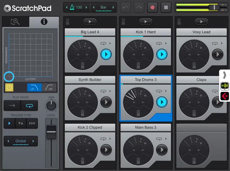This screenshot has height=171, width=230.
Task: Expand arrow on Main Bass 3 pad
Action: pos(166,139)
